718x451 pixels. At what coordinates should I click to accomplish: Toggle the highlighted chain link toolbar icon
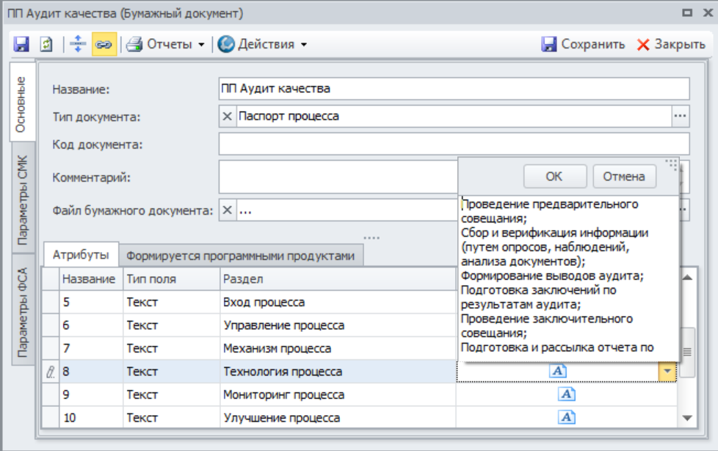(104, 44)
